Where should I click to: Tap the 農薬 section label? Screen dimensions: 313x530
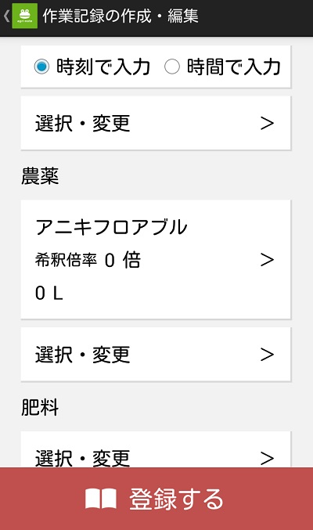tap(40, 176)
